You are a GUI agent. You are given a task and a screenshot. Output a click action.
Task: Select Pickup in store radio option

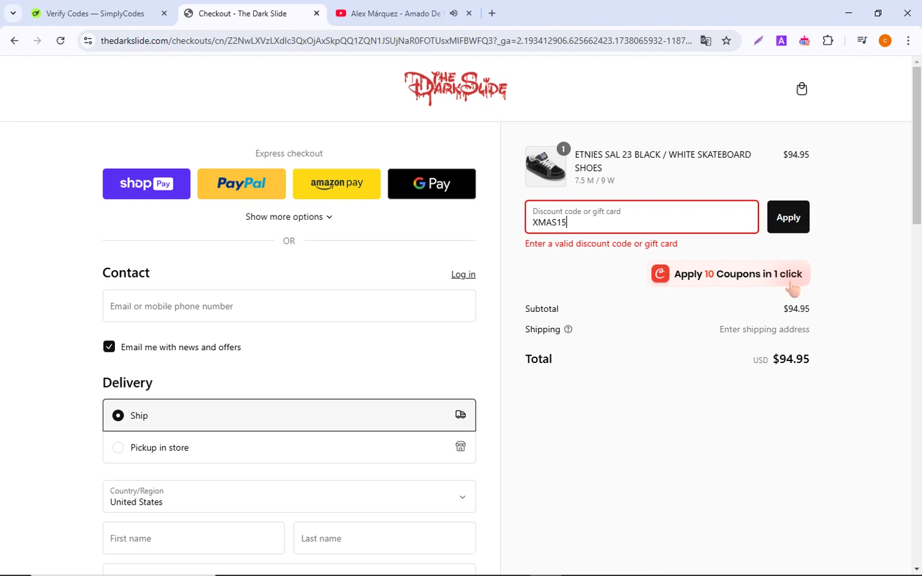(118, 448)
